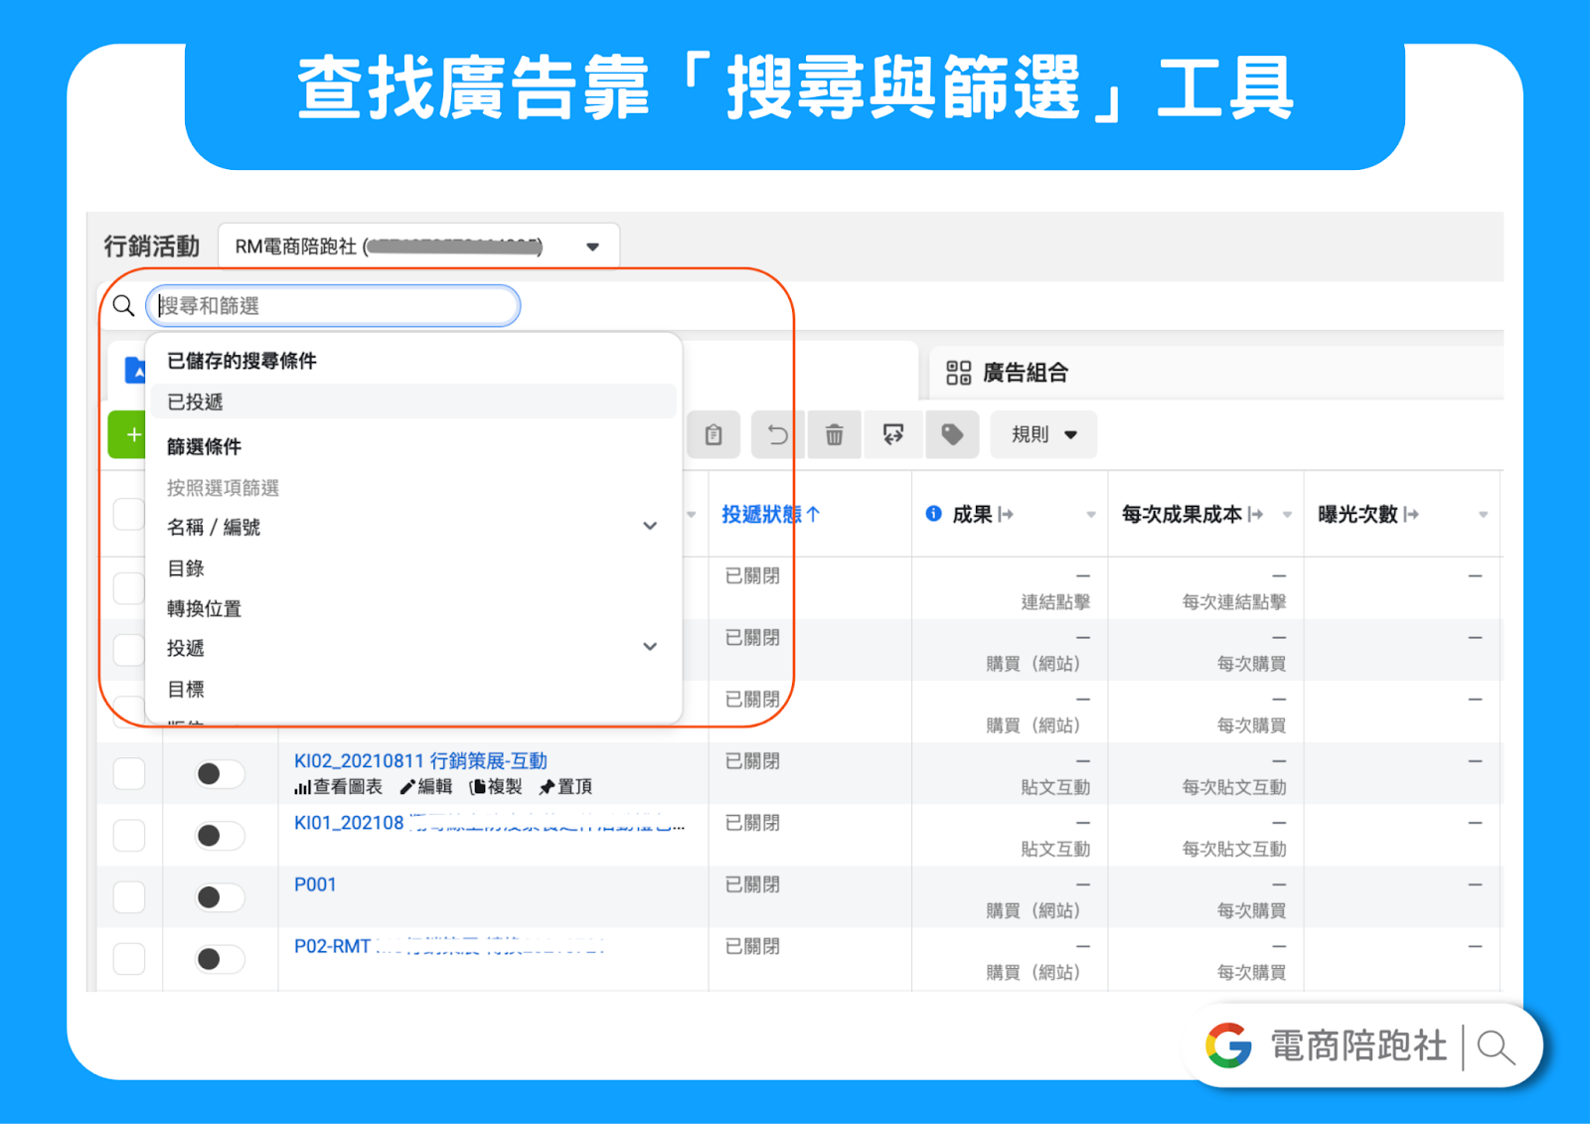Click the clipboard paste icon
This screenshot has height=1124, width=1590.
(714, 434)
